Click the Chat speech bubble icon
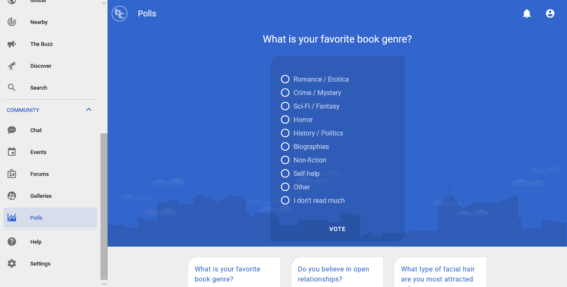The width and height of the screenshot is (567, 287). (12, 130)
